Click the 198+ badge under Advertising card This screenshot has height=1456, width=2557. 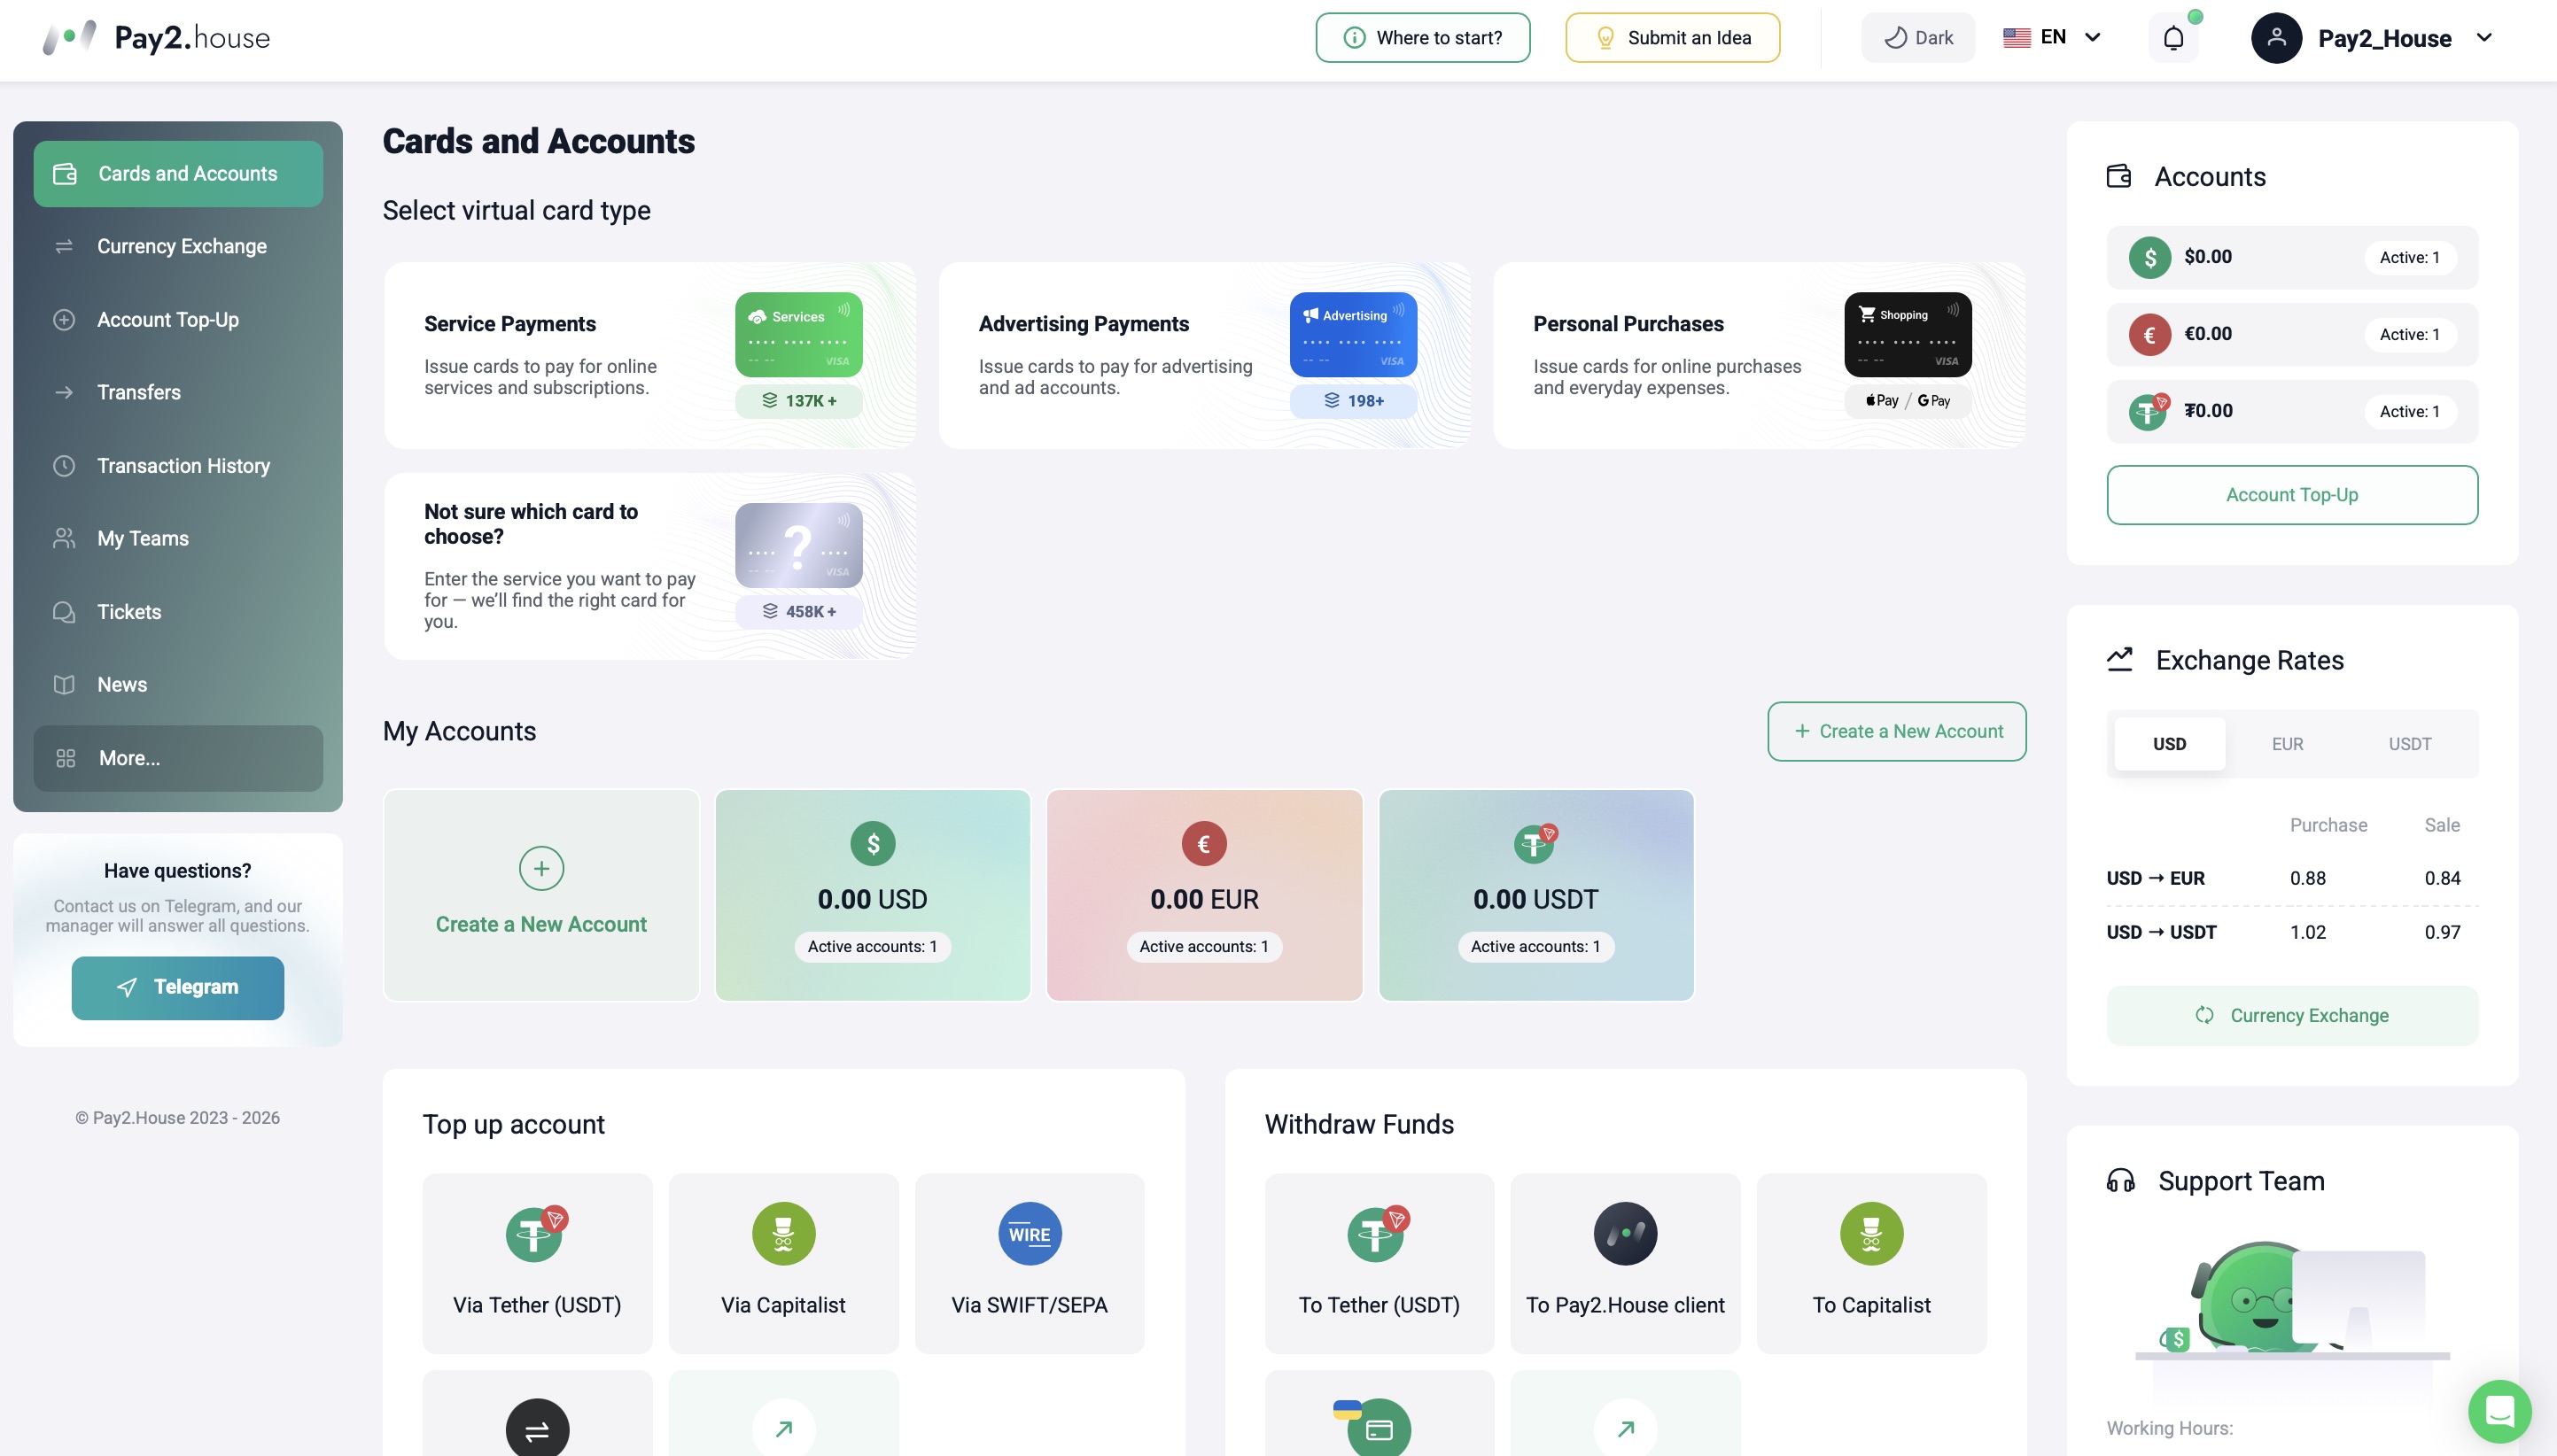[x=1353, y=400]
